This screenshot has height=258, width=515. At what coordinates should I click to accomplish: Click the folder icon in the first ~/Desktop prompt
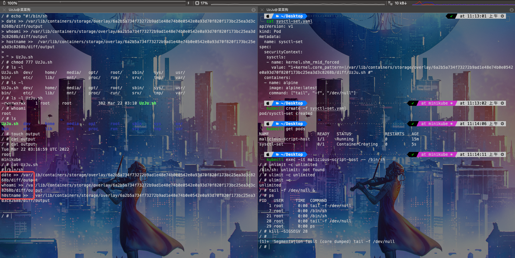pos(277,16)
